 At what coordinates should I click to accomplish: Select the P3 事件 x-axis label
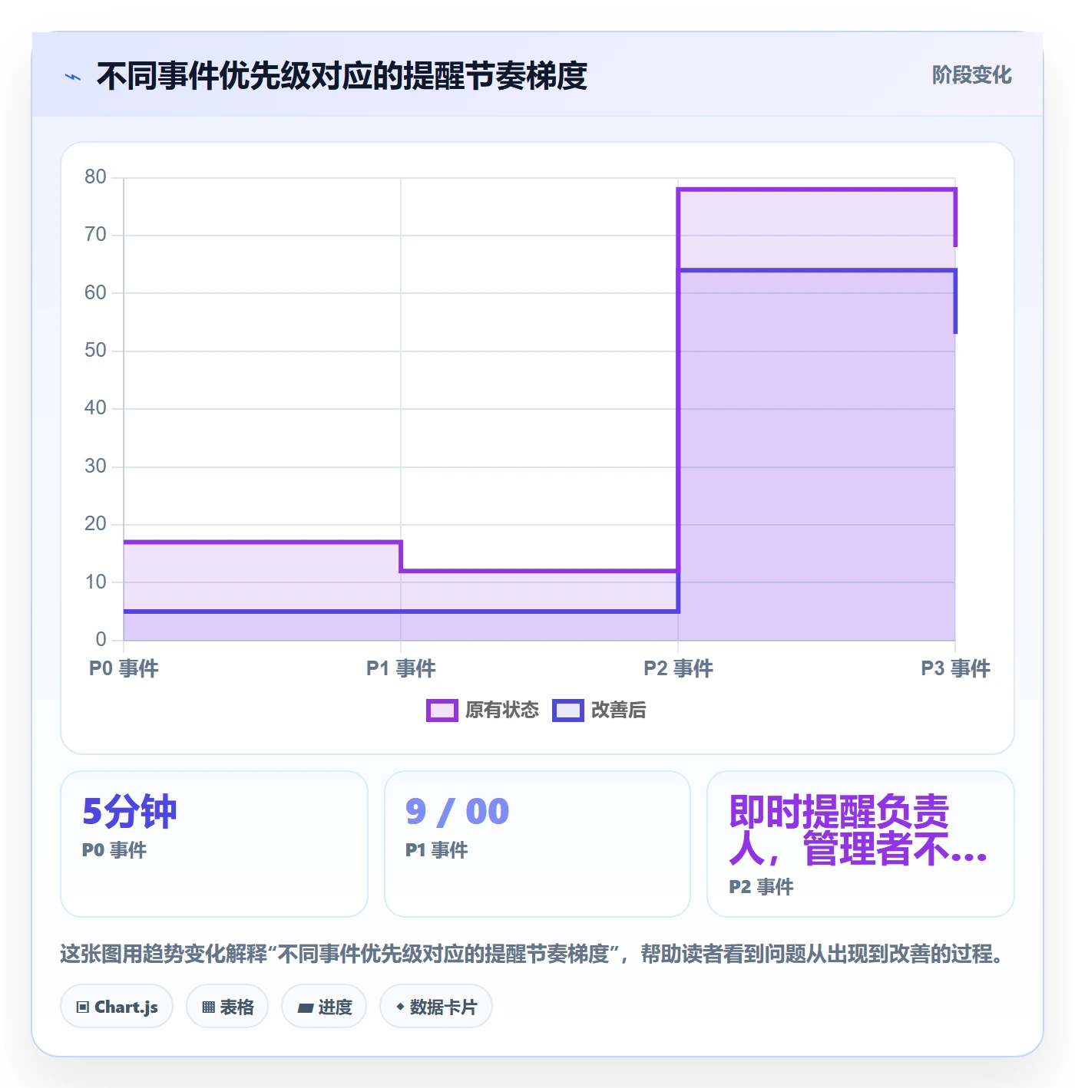955,668
